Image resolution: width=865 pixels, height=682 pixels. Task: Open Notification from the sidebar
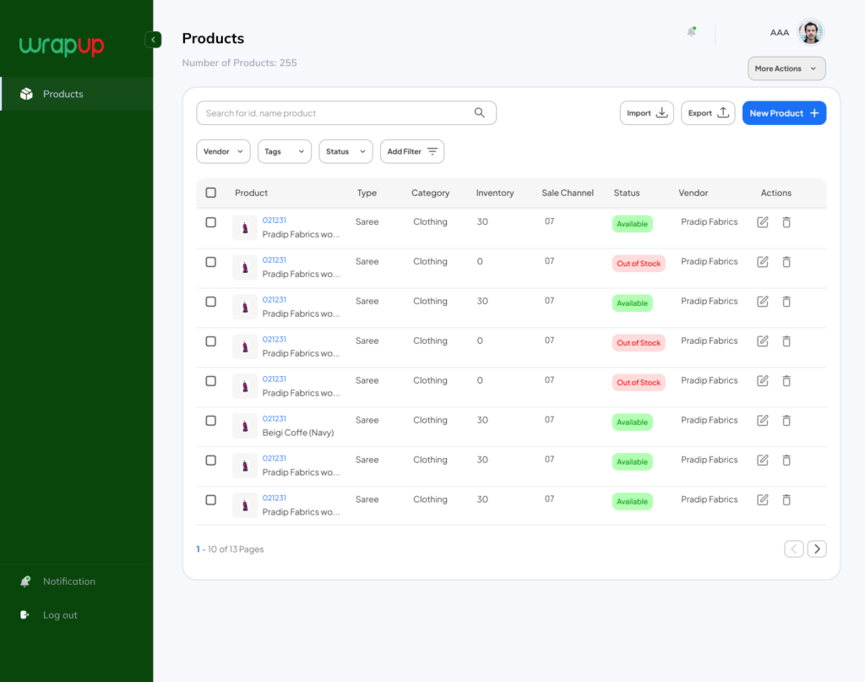[x=68, y=581]
